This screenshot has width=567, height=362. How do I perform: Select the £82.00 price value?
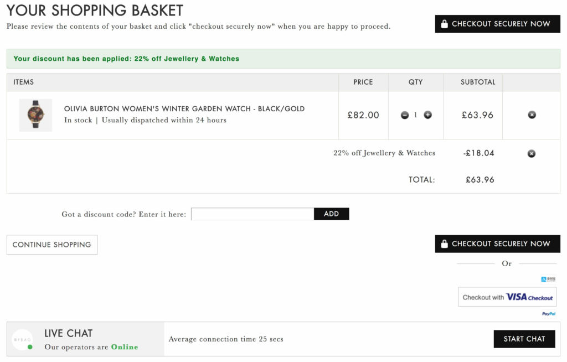click(363, 115)
